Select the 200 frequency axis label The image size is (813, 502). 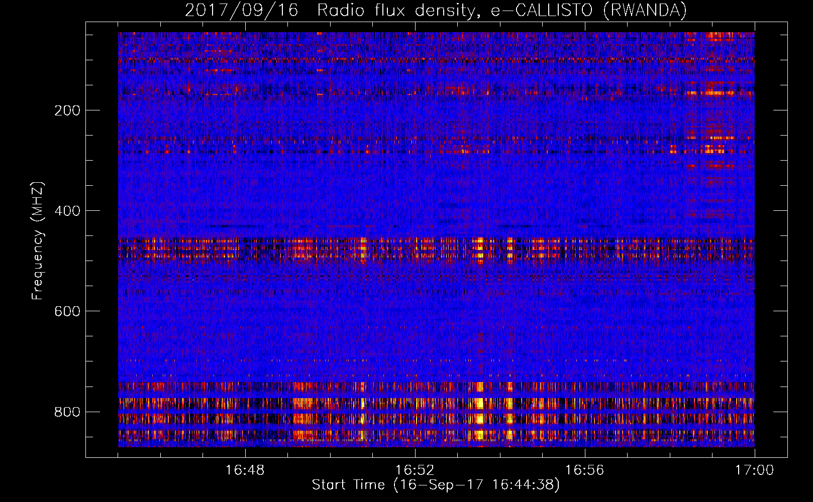tap(67, 110)
